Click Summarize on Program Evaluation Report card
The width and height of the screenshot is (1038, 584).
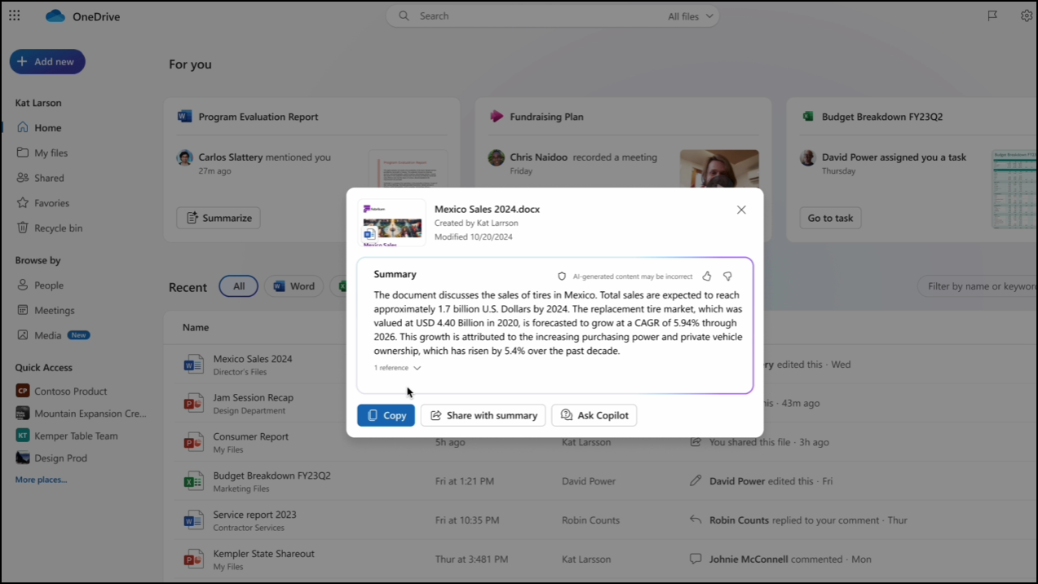pyautogui.click(x=219, y=218)
